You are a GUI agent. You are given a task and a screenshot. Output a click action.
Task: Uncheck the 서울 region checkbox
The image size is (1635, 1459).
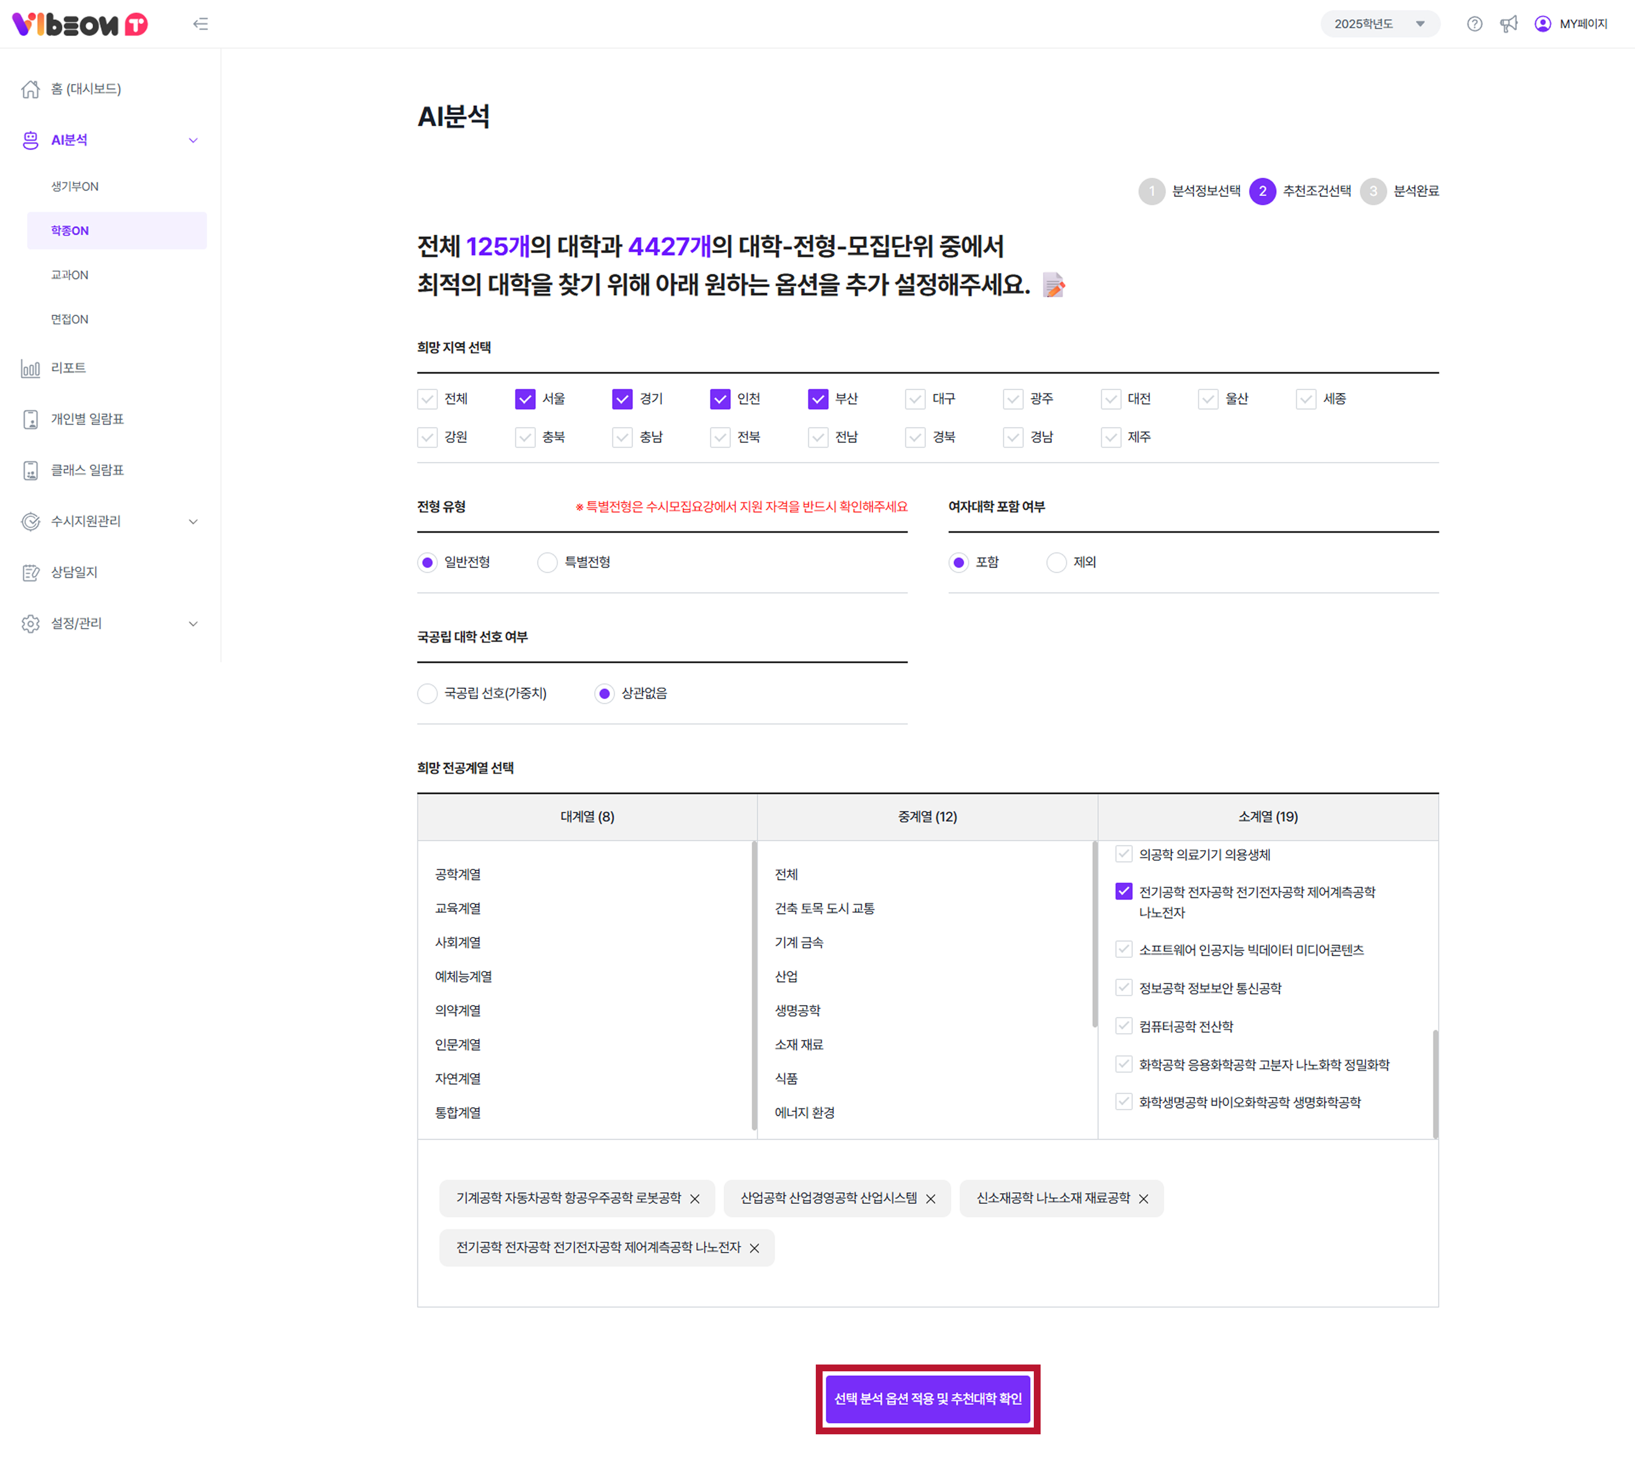[525, 399]
